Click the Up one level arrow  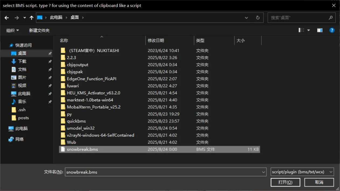32,18
